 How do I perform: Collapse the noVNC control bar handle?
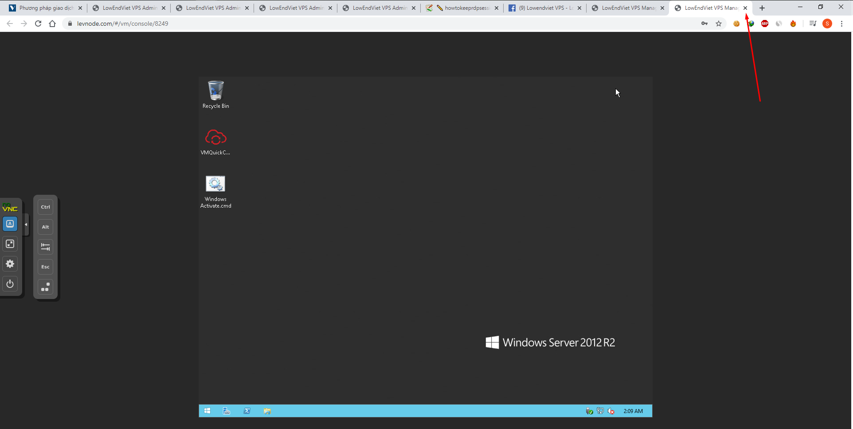click(x=26, y=224)
